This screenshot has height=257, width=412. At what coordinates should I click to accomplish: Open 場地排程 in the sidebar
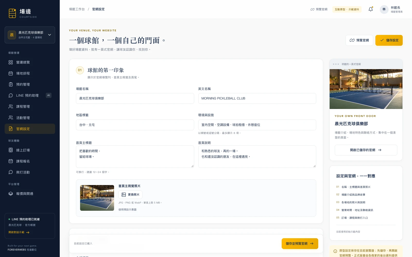pyautogui.click(x=30, y=73)
